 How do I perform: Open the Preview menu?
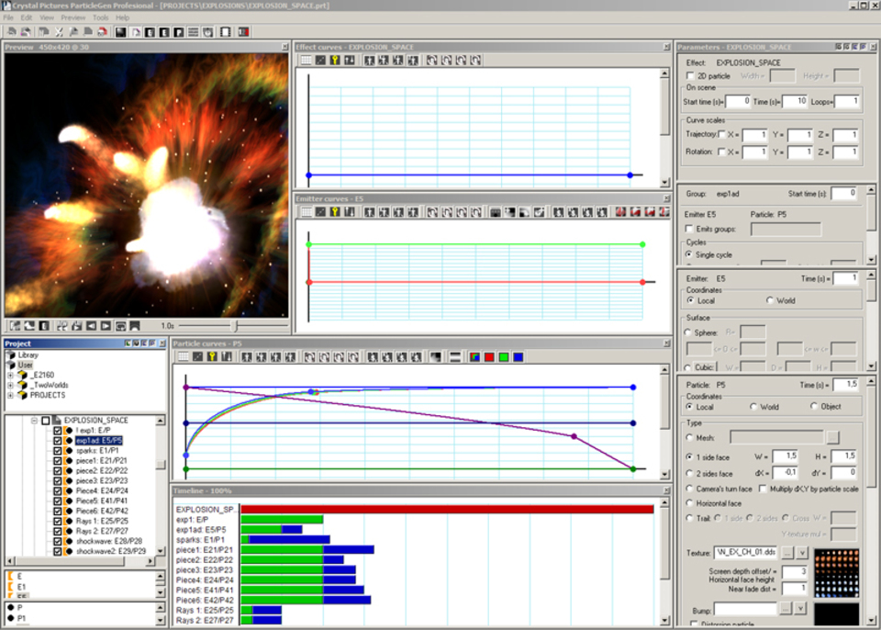pos(73,17)
